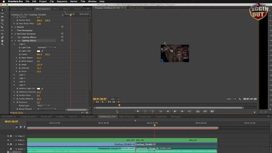The height and width of the screenshot is (153, 272).
Task: Open the File menu
Action: pos(27,1)
